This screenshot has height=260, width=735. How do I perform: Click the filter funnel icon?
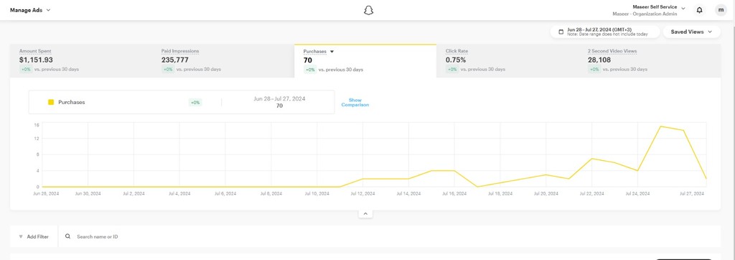(21, 236)
